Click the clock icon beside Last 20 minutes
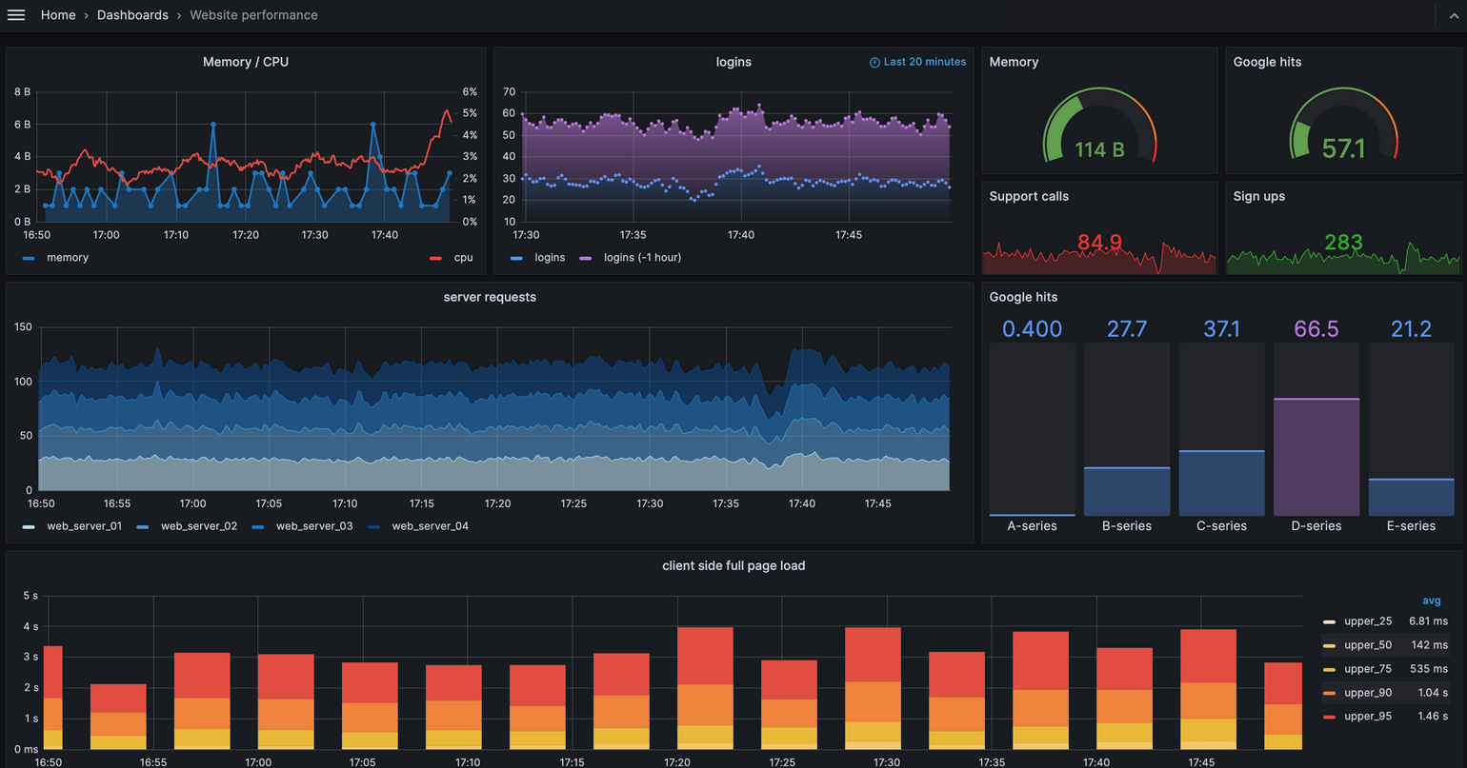Image resolution: width=1467 pixels, height=768 pixels. coord(874,63)
